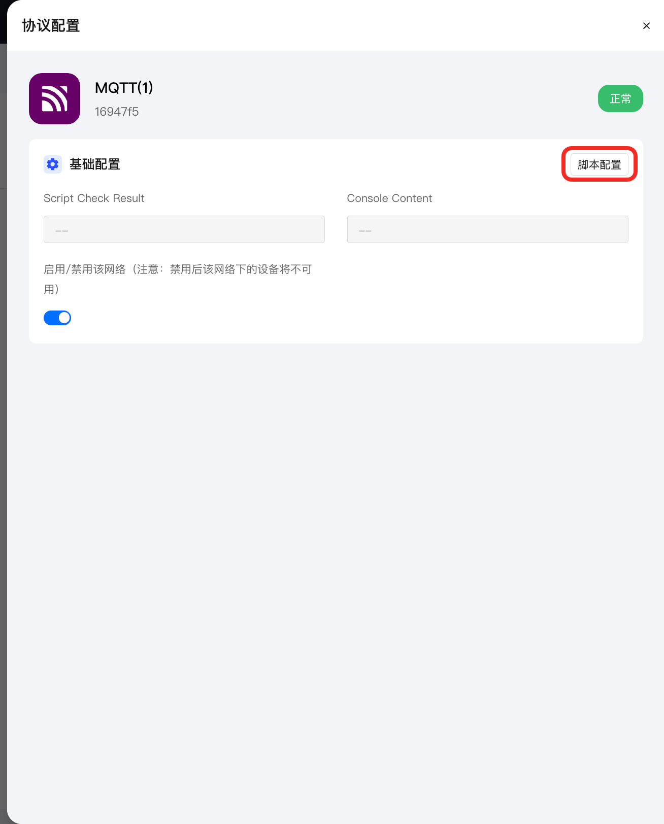Click the blue gear icon beside 基础配置
Image resolution: width=664 pixels, height=824 pixels.
tap(53, 164)
